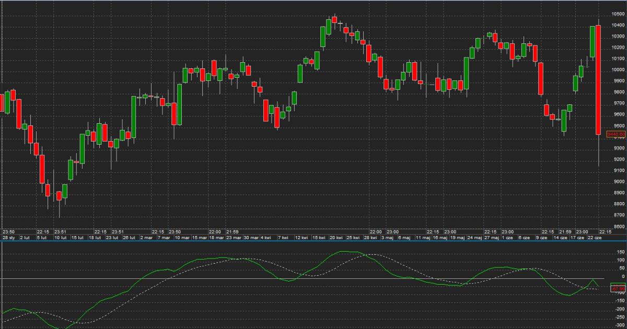Click the '24 maj' date on time axis
627x329 pixels.
[x=474, y=238]
